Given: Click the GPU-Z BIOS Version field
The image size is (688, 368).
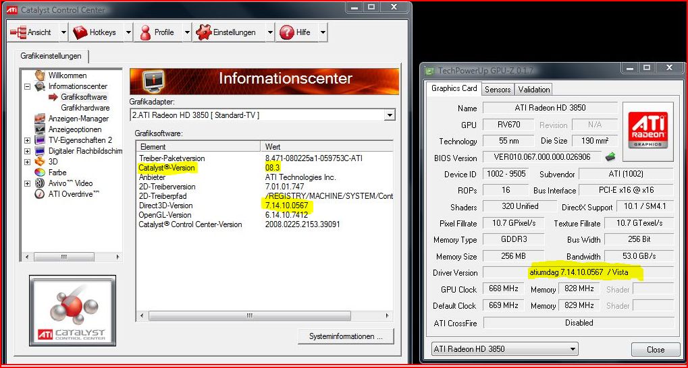Looking at the screenshot, I should pos(542,157).
